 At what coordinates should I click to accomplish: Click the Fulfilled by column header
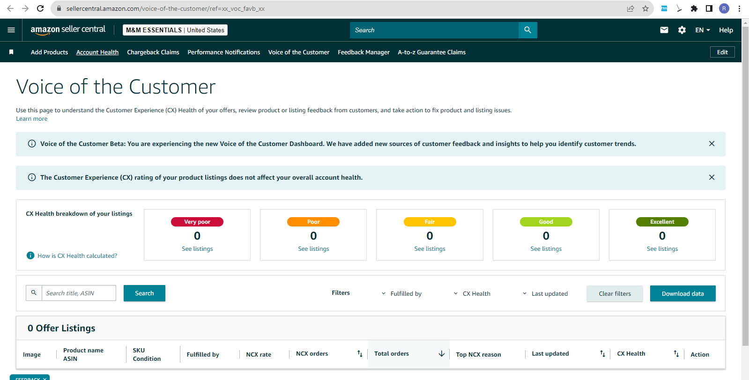(203, 354)
